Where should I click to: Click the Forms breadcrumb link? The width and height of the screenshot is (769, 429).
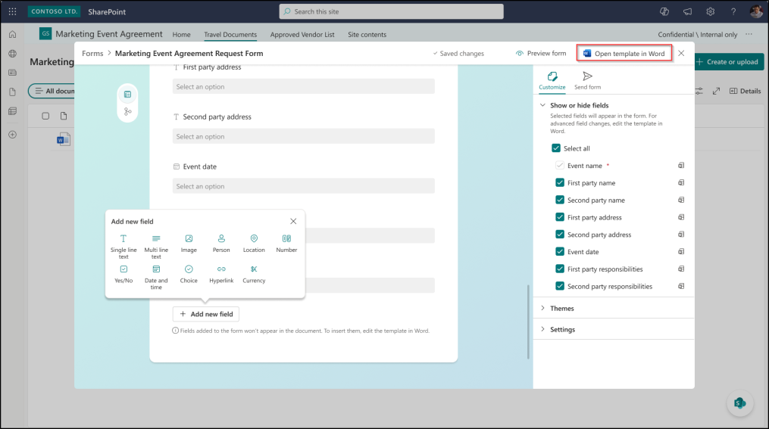coord(92,54)
